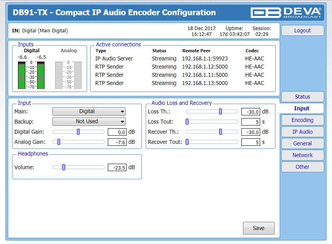Open the Network settings tab
This screenshot has width=332, height=244.
click(x=302, y=155)
